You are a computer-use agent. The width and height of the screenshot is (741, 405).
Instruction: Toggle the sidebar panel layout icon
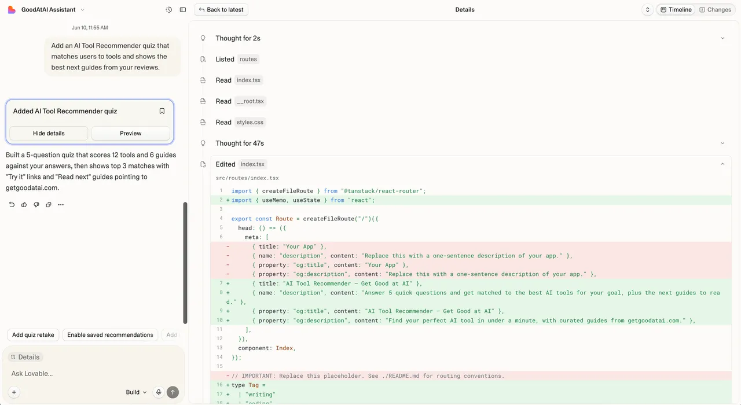point(183,10)
